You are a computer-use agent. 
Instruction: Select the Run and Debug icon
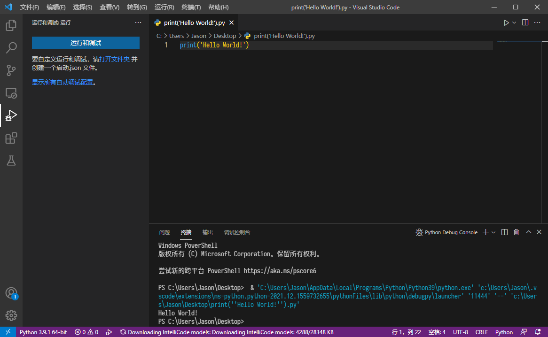pos(11,115)
